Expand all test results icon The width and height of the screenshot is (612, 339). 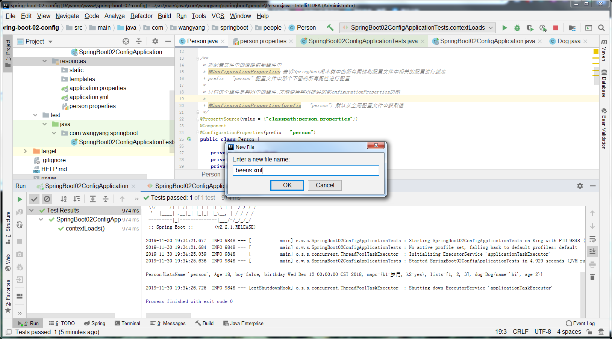point(93,199)
